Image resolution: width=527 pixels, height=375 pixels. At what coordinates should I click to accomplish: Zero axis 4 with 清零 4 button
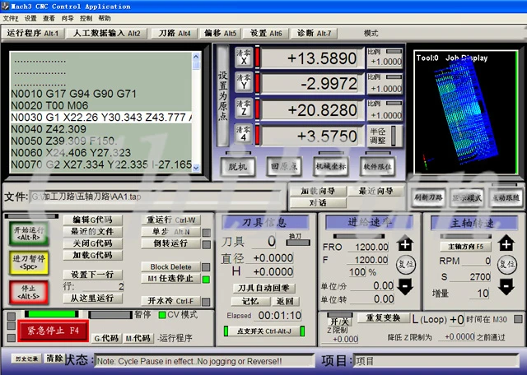[x=244, y=134]
